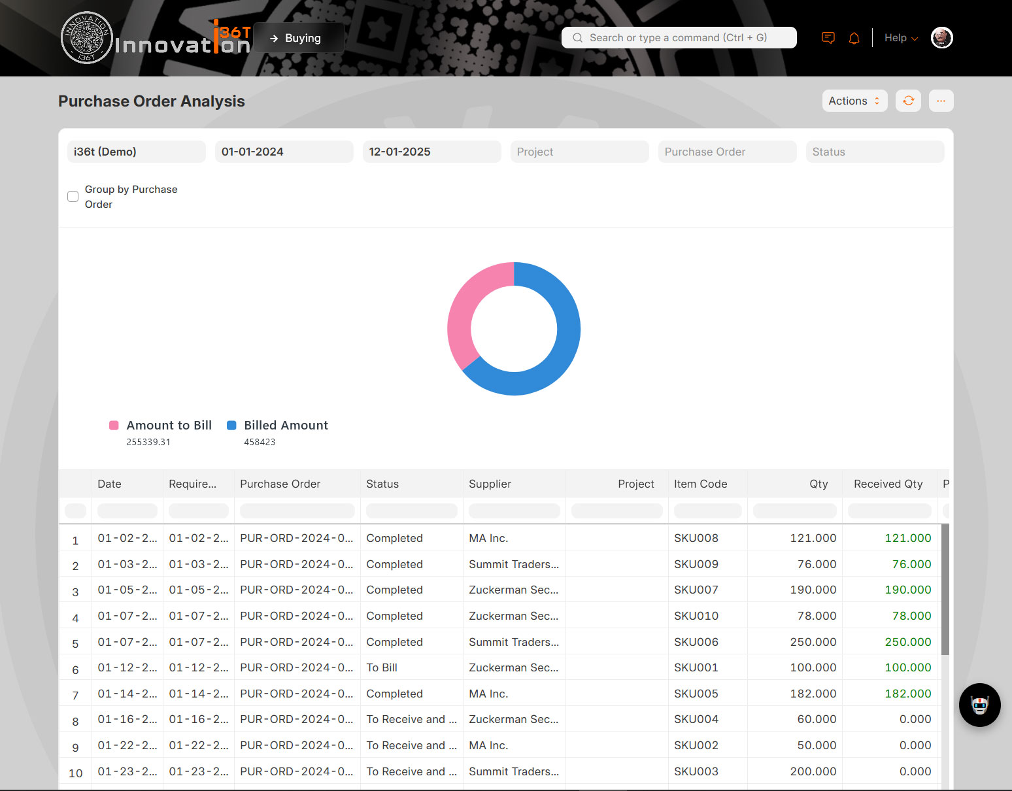
Task: Click the user profile avatar
Action: click(941, 38)
